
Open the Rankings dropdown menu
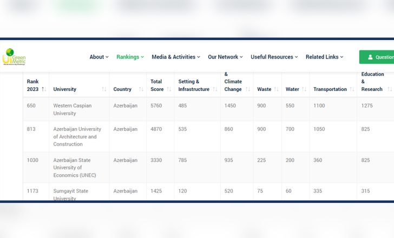[x=130, y=57]
